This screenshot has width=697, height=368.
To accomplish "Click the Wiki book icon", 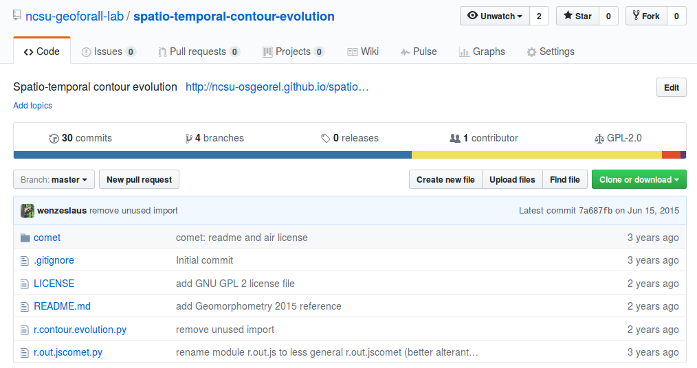I will tap(352, 52).
